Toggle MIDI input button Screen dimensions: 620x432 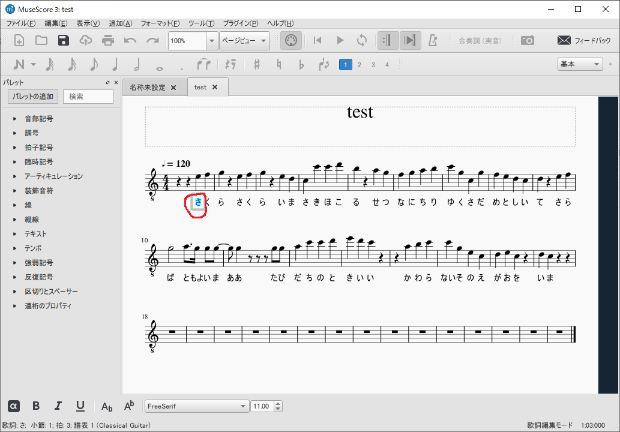click(x=291, y=40)
